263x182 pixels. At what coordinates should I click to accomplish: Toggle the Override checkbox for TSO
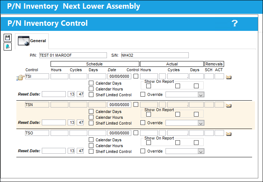tap(143, 151)
